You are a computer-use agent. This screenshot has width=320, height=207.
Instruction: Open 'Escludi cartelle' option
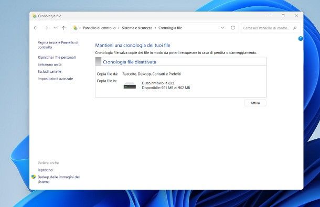click(49, 72)
